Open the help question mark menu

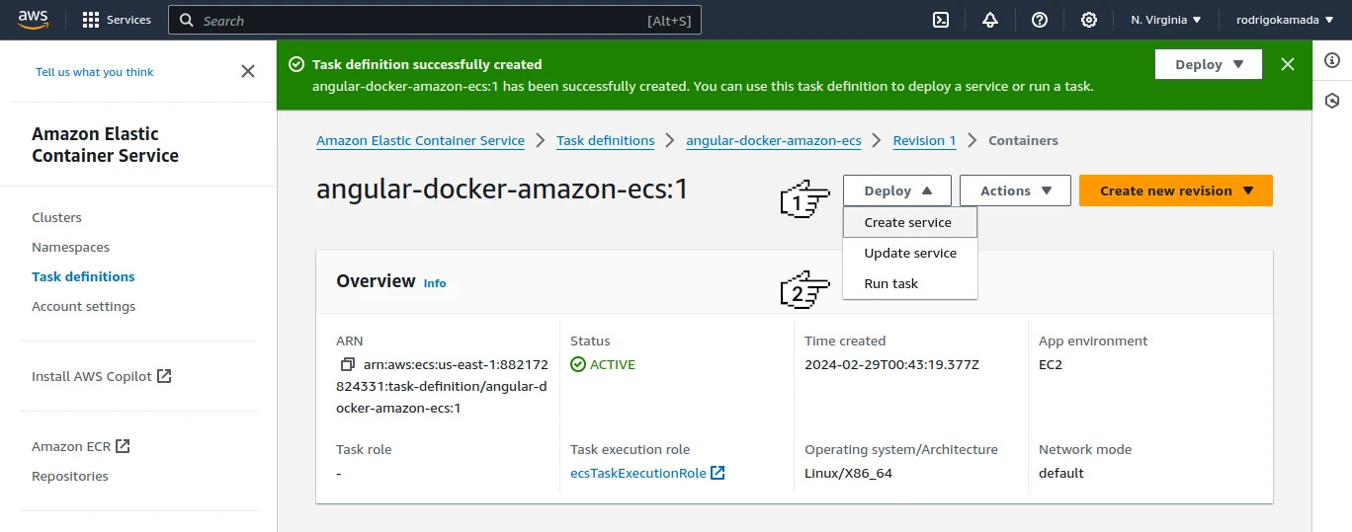[1040, 20]
